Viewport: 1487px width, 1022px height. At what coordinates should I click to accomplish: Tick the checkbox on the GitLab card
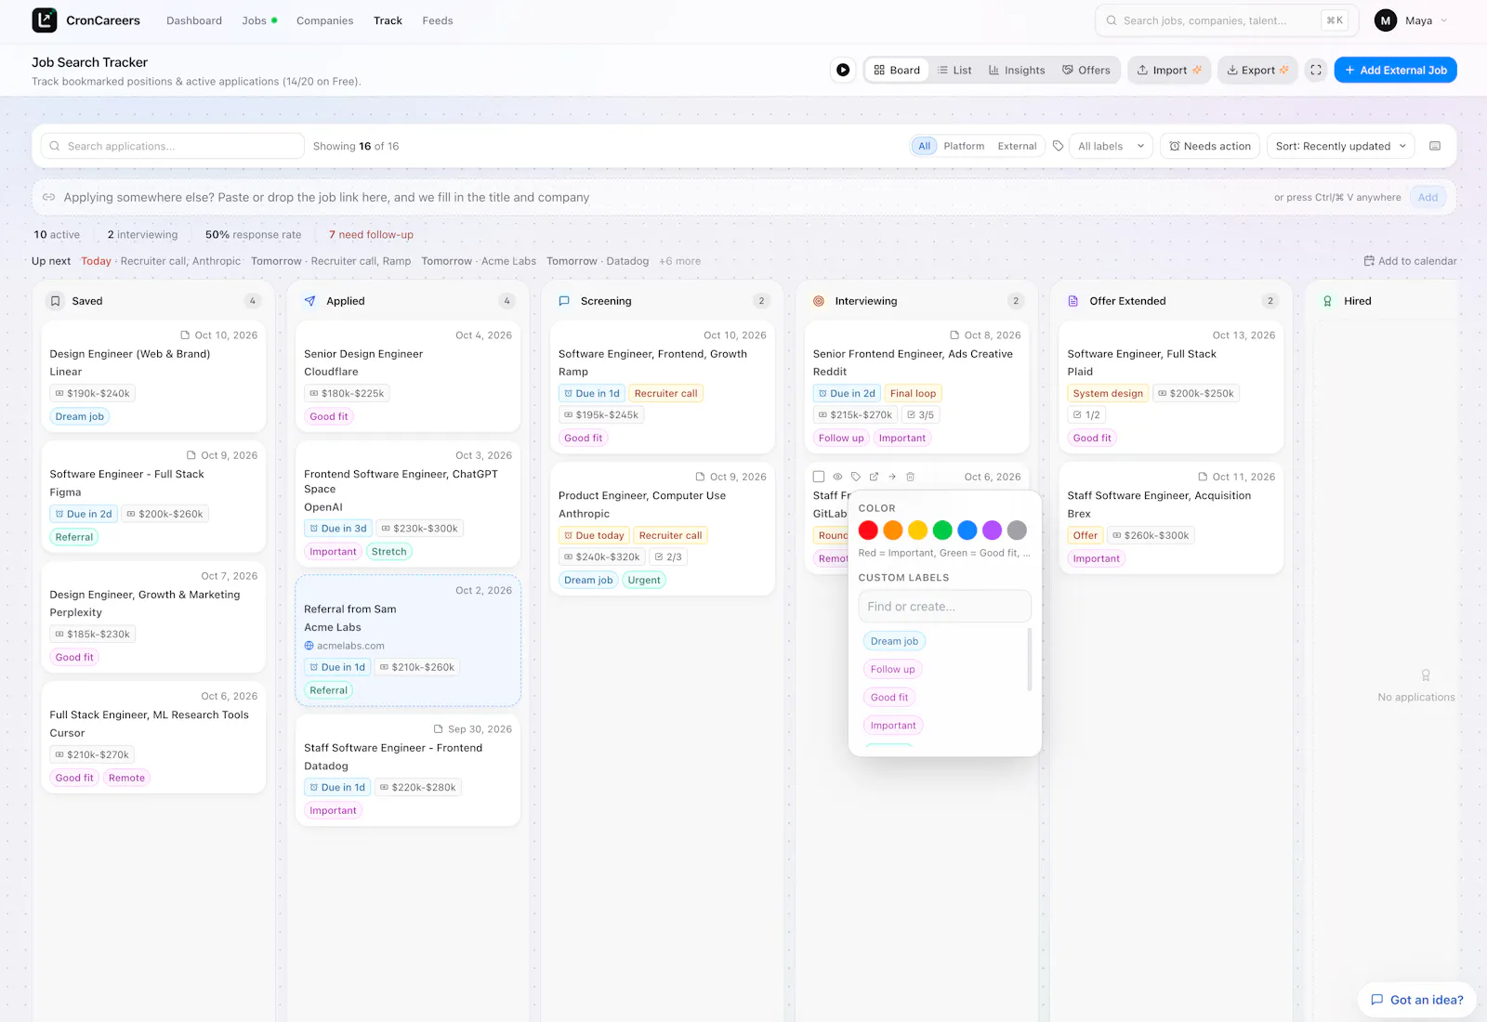pyautogui.click(x=819, y=477)
